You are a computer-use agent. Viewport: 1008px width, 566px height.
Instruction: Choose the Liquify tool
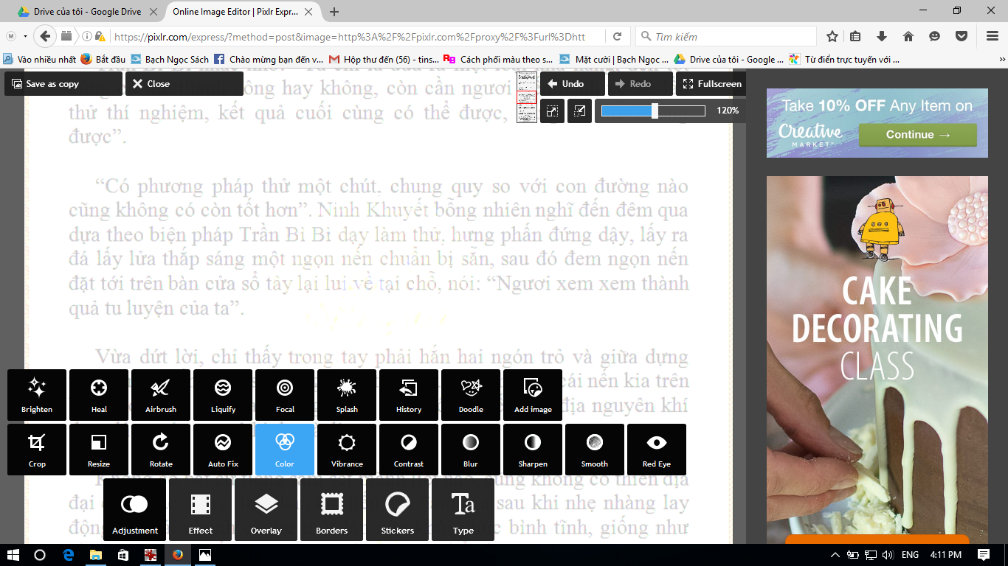[223, 394]
